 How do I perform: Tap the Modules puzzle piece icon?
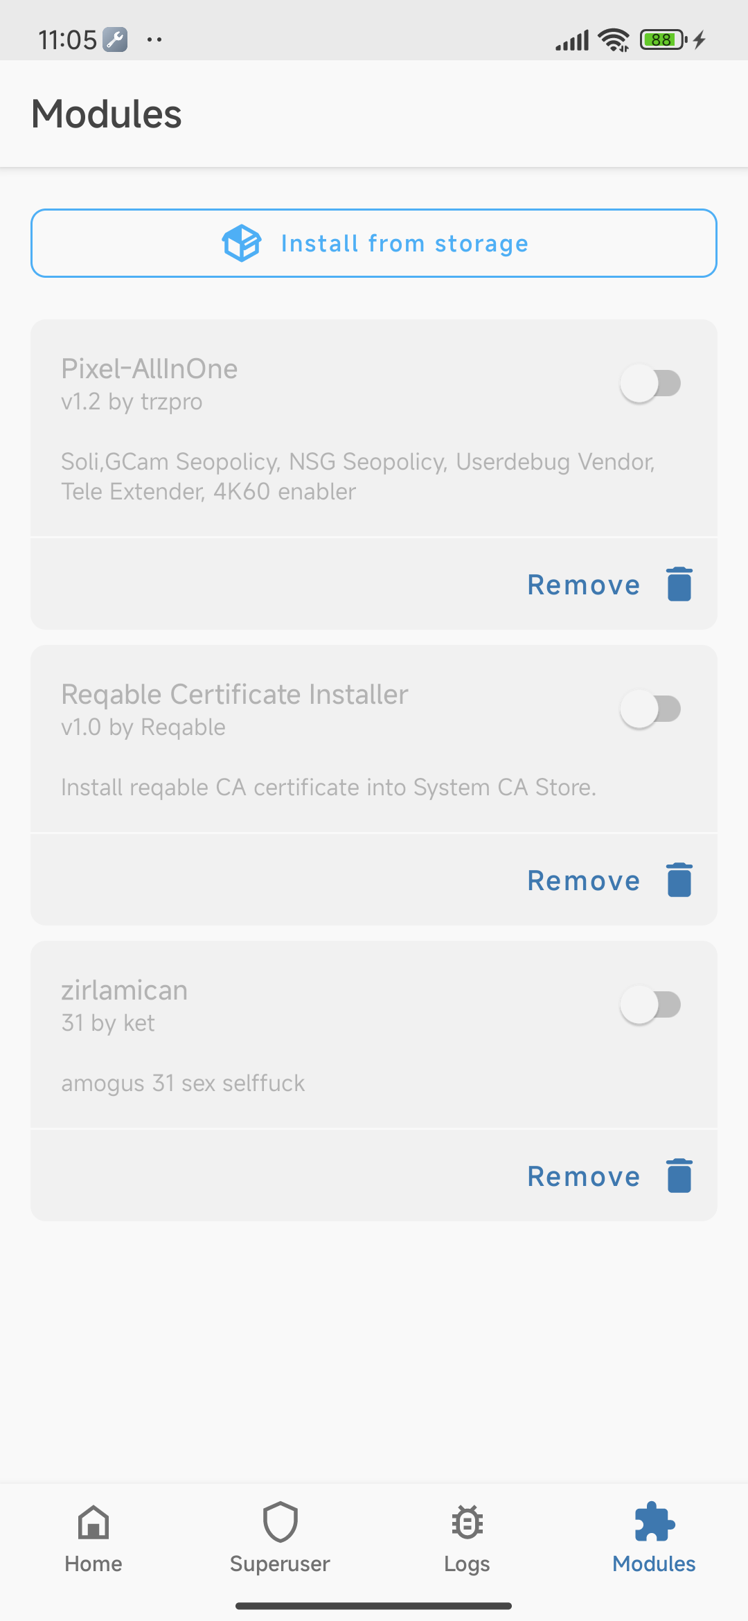pyautogui.click(x=654, y=1523)
